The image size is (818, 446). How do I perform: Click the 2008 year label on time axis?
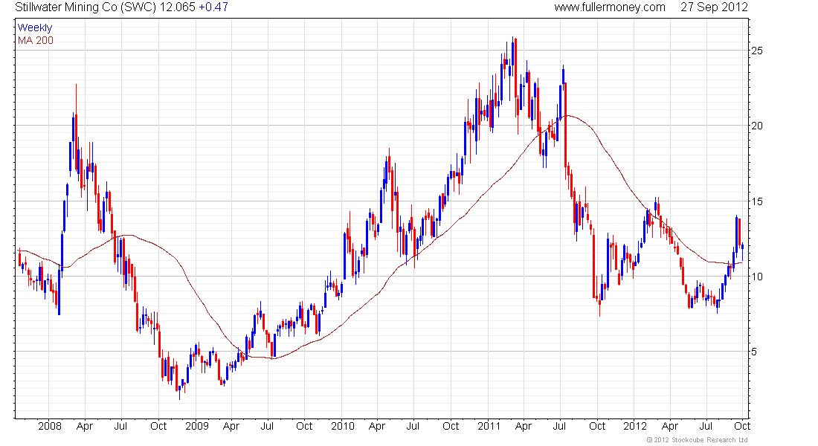(x=50, y=426)
